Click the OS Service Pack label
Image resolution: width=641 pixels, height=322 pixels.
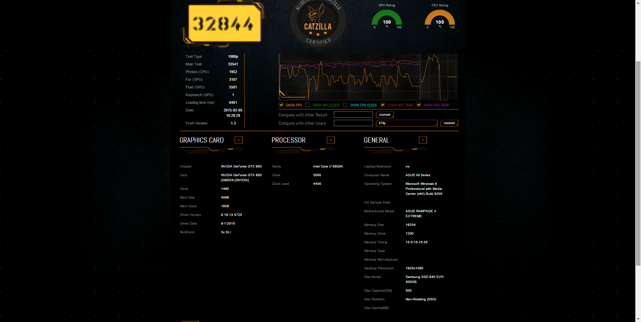(377, 202)
